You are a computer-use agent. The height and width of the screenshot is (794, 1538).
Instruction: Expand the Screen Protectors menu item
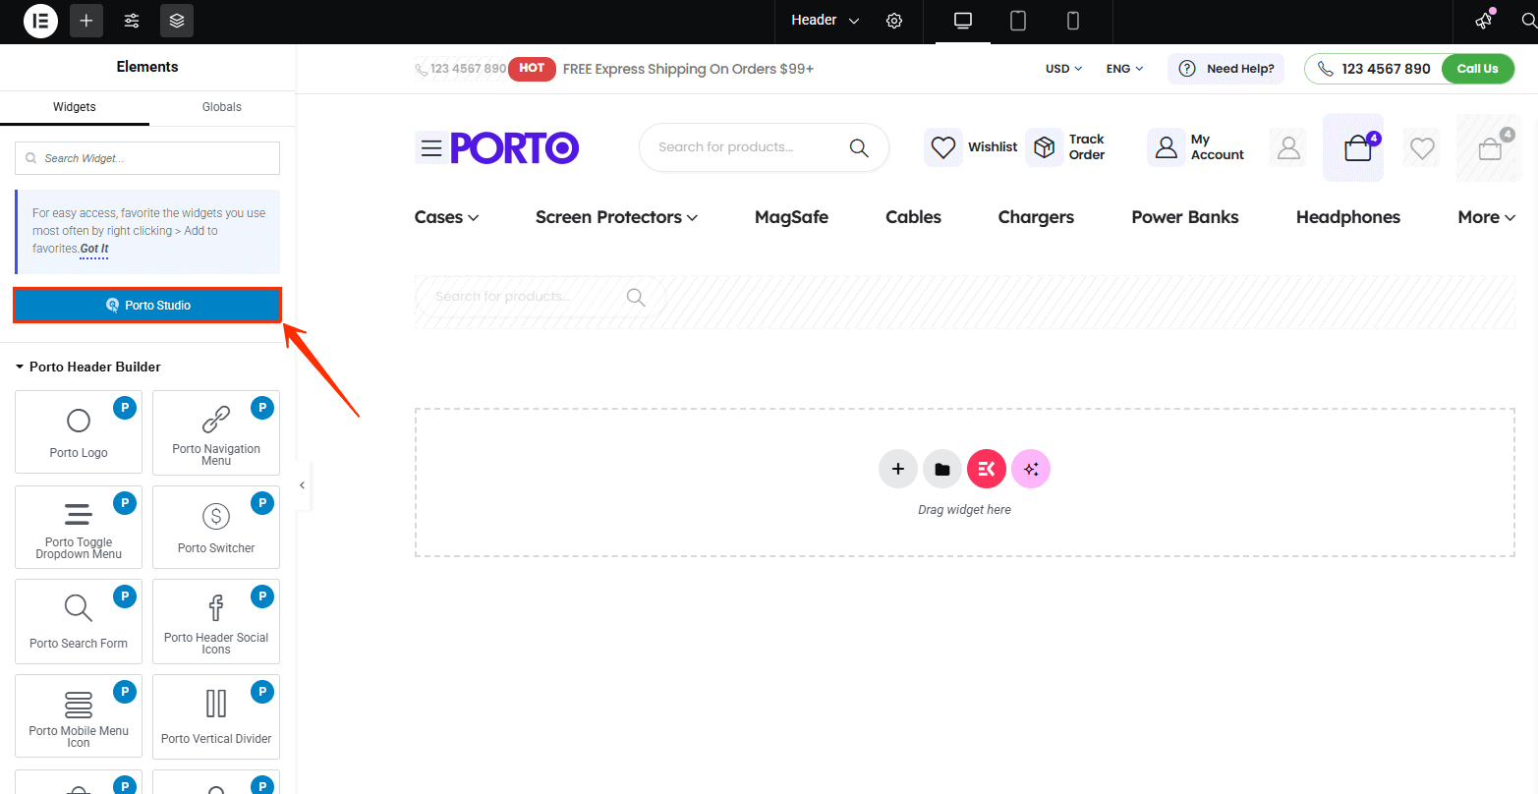pos(617,217)
